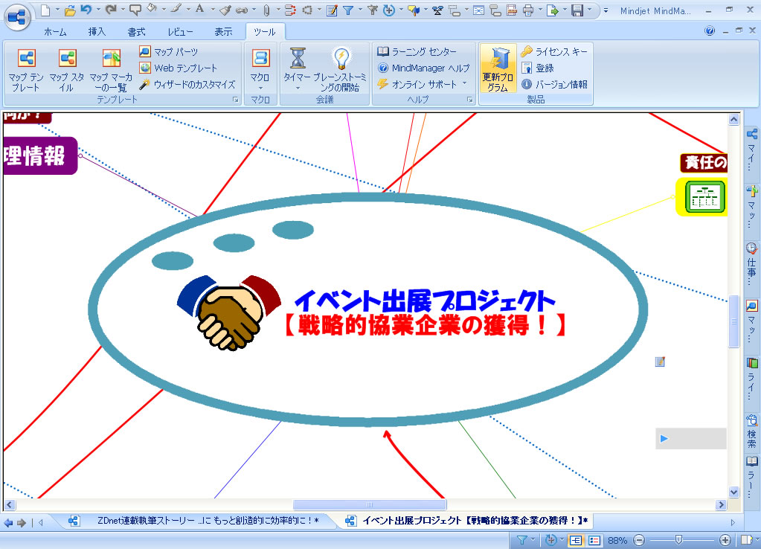Zoom out with the minus button

coord(639,540)
